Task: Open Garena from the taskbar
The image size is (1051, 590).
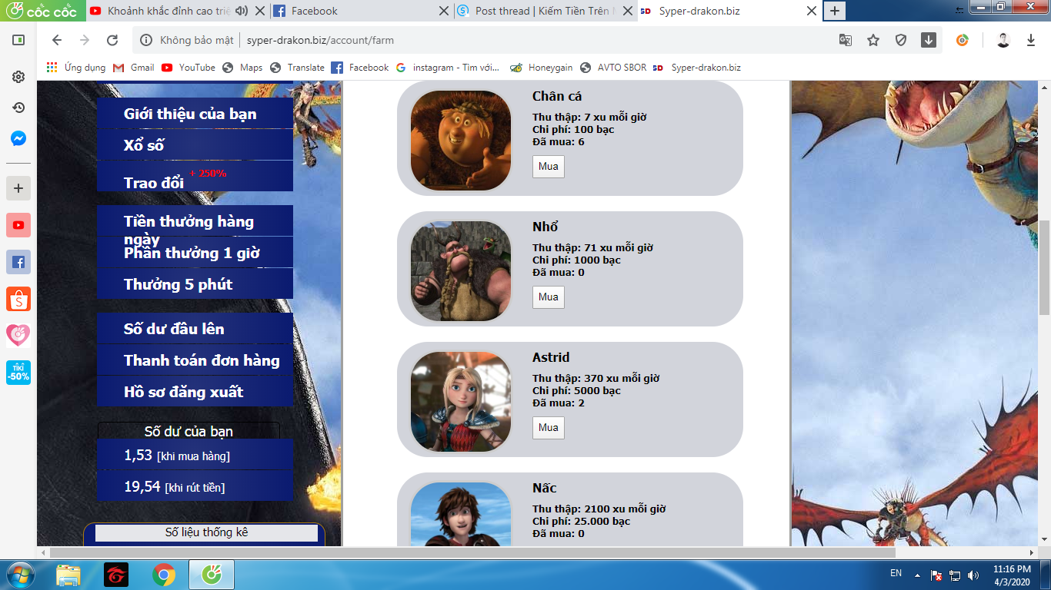Action: click(x=116, y=575)
